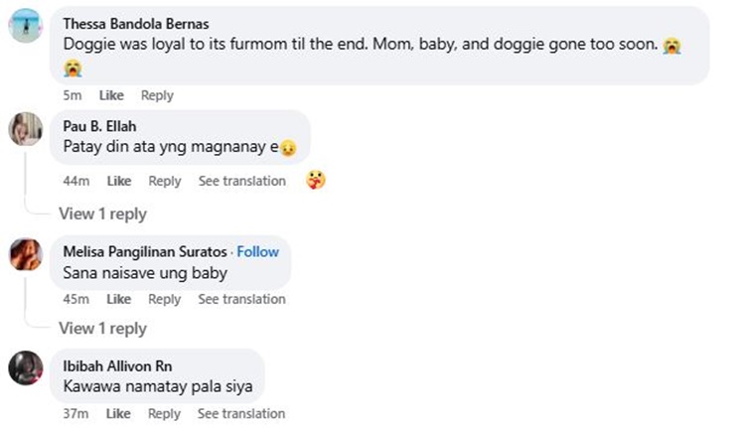The width and height of the screenshot is (745, 428).
Task: Expand the reply under Melisa's comment
Action: (102, 328)
